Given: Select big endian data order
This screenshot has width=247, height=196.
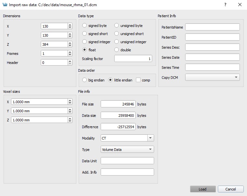Looking at the screenshot, I should click(x=85, y=80).
